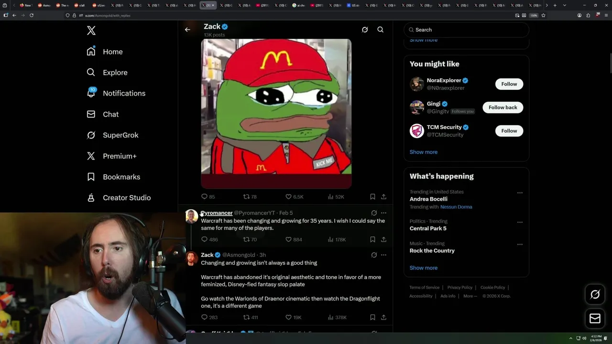
Task: Click the Notifications bell icon
Action: pos(91,93)
